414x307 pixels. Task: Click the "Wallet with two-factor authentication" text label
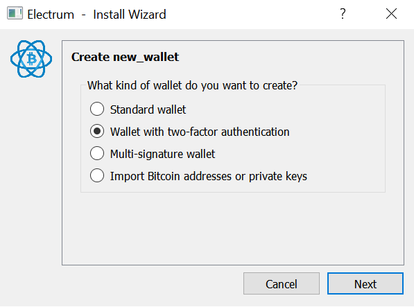click(x=200, y=132)
